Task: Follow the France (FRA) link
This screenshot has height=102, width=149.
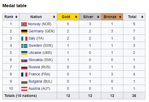Action: click(x=39, y=74)
